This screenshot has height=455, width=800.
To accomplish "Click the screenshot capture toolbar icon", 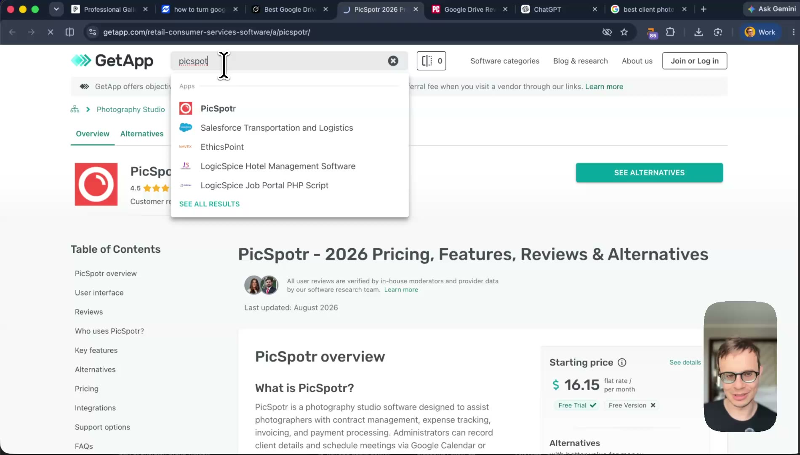I will [718, 32].
